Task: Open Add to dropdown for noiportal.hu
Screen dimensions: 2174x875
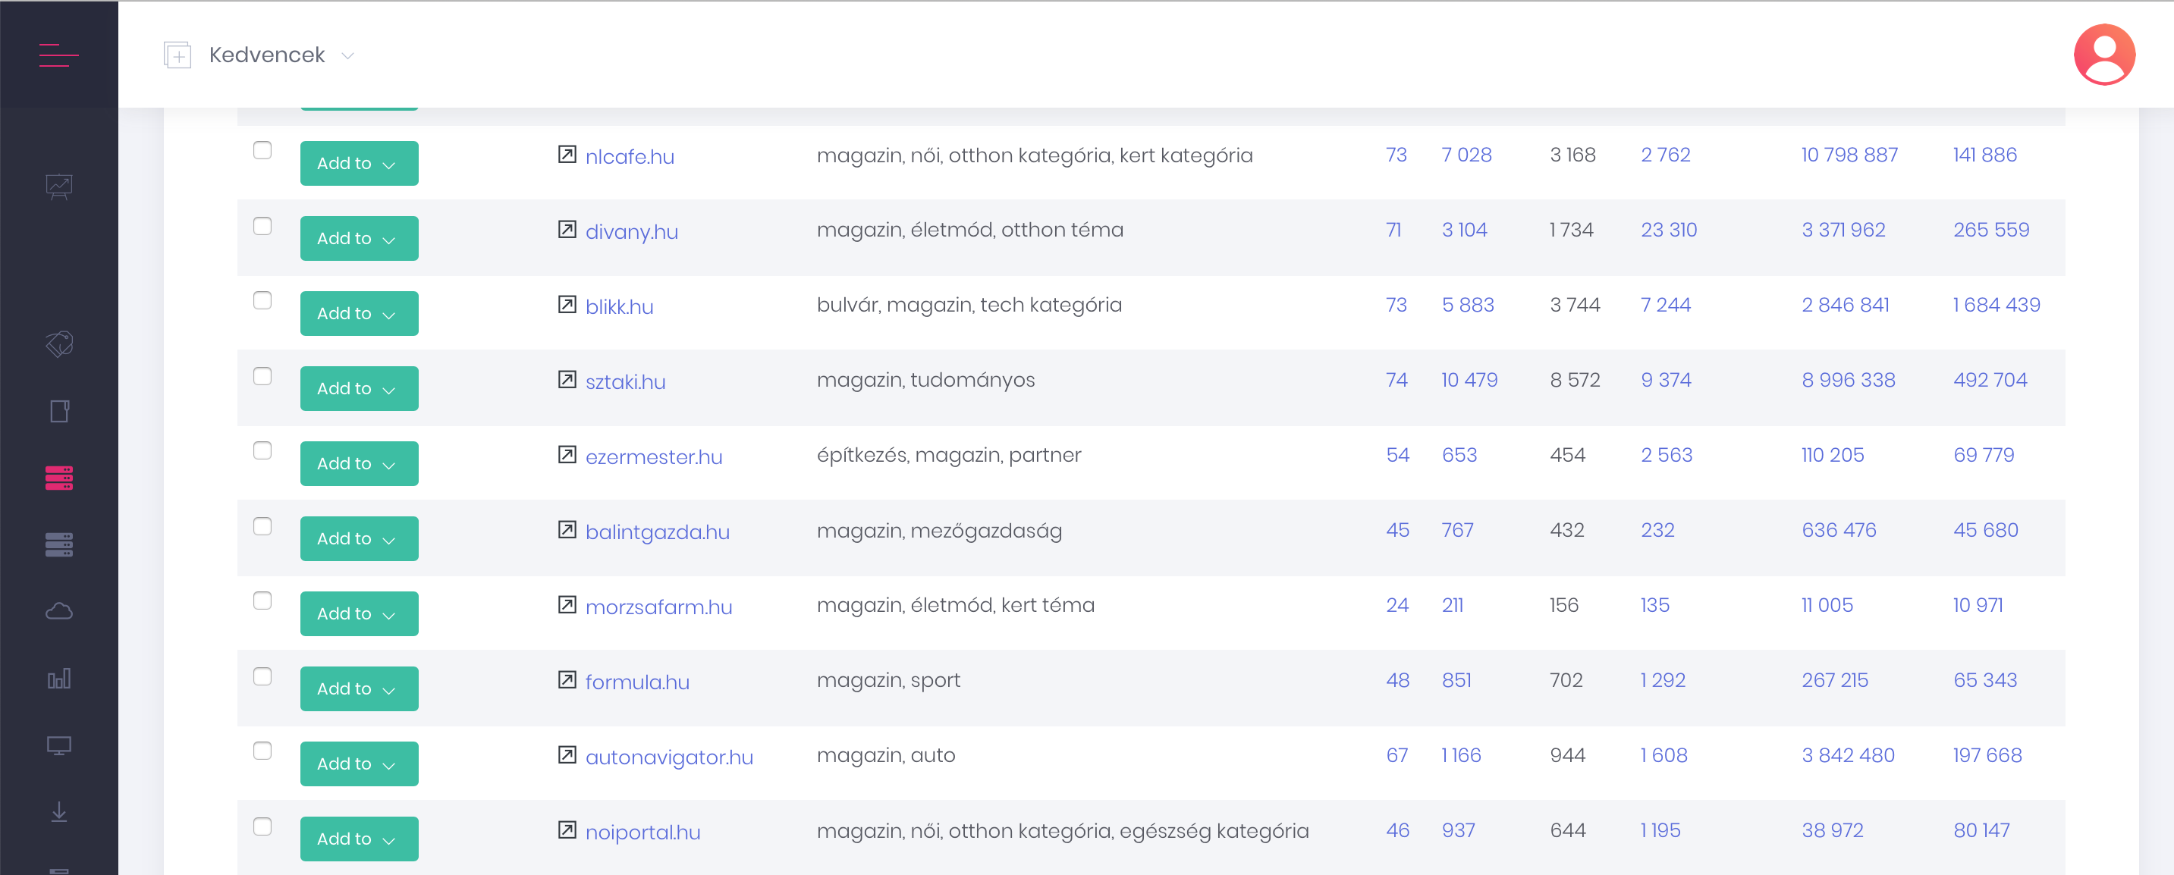Action: click(359, 839)
